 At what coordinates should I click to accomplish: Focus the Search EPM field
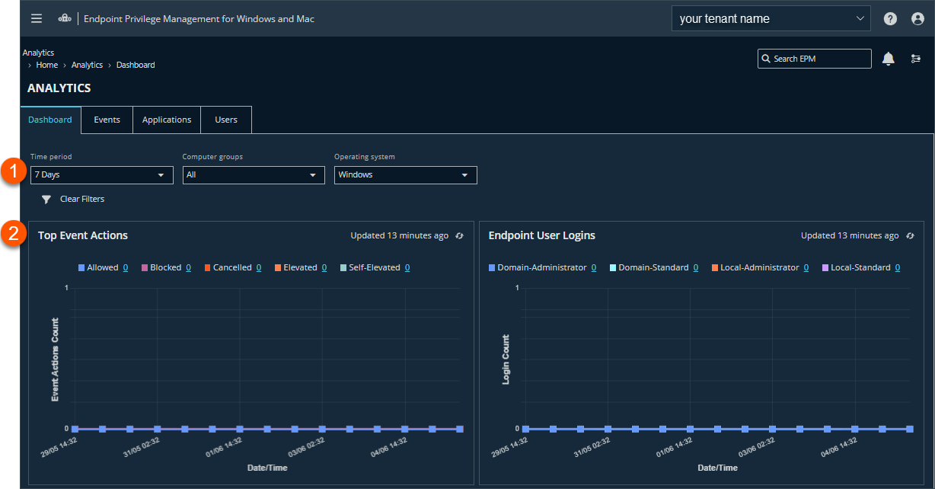click(815, 59)
